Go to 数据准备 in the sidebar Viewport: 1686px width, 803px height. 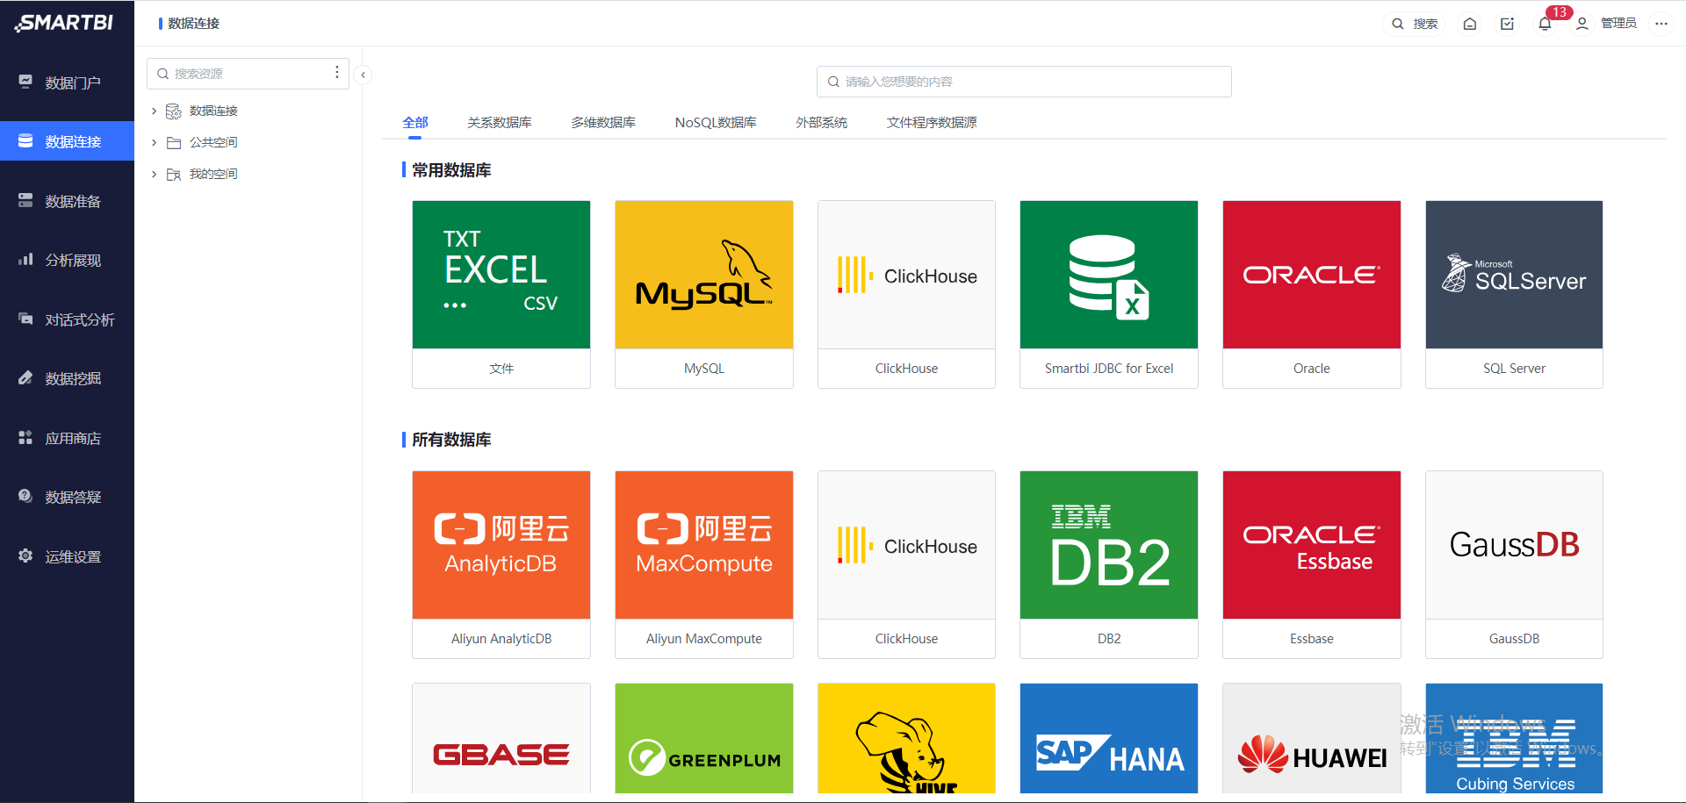[x=67, y=201]
